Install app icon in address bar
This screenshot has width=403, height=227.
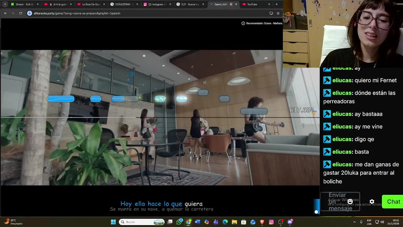271,13
